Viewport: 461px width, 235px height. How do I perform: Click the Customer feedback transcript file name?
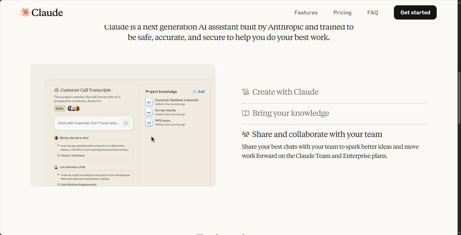pos(177,100)
